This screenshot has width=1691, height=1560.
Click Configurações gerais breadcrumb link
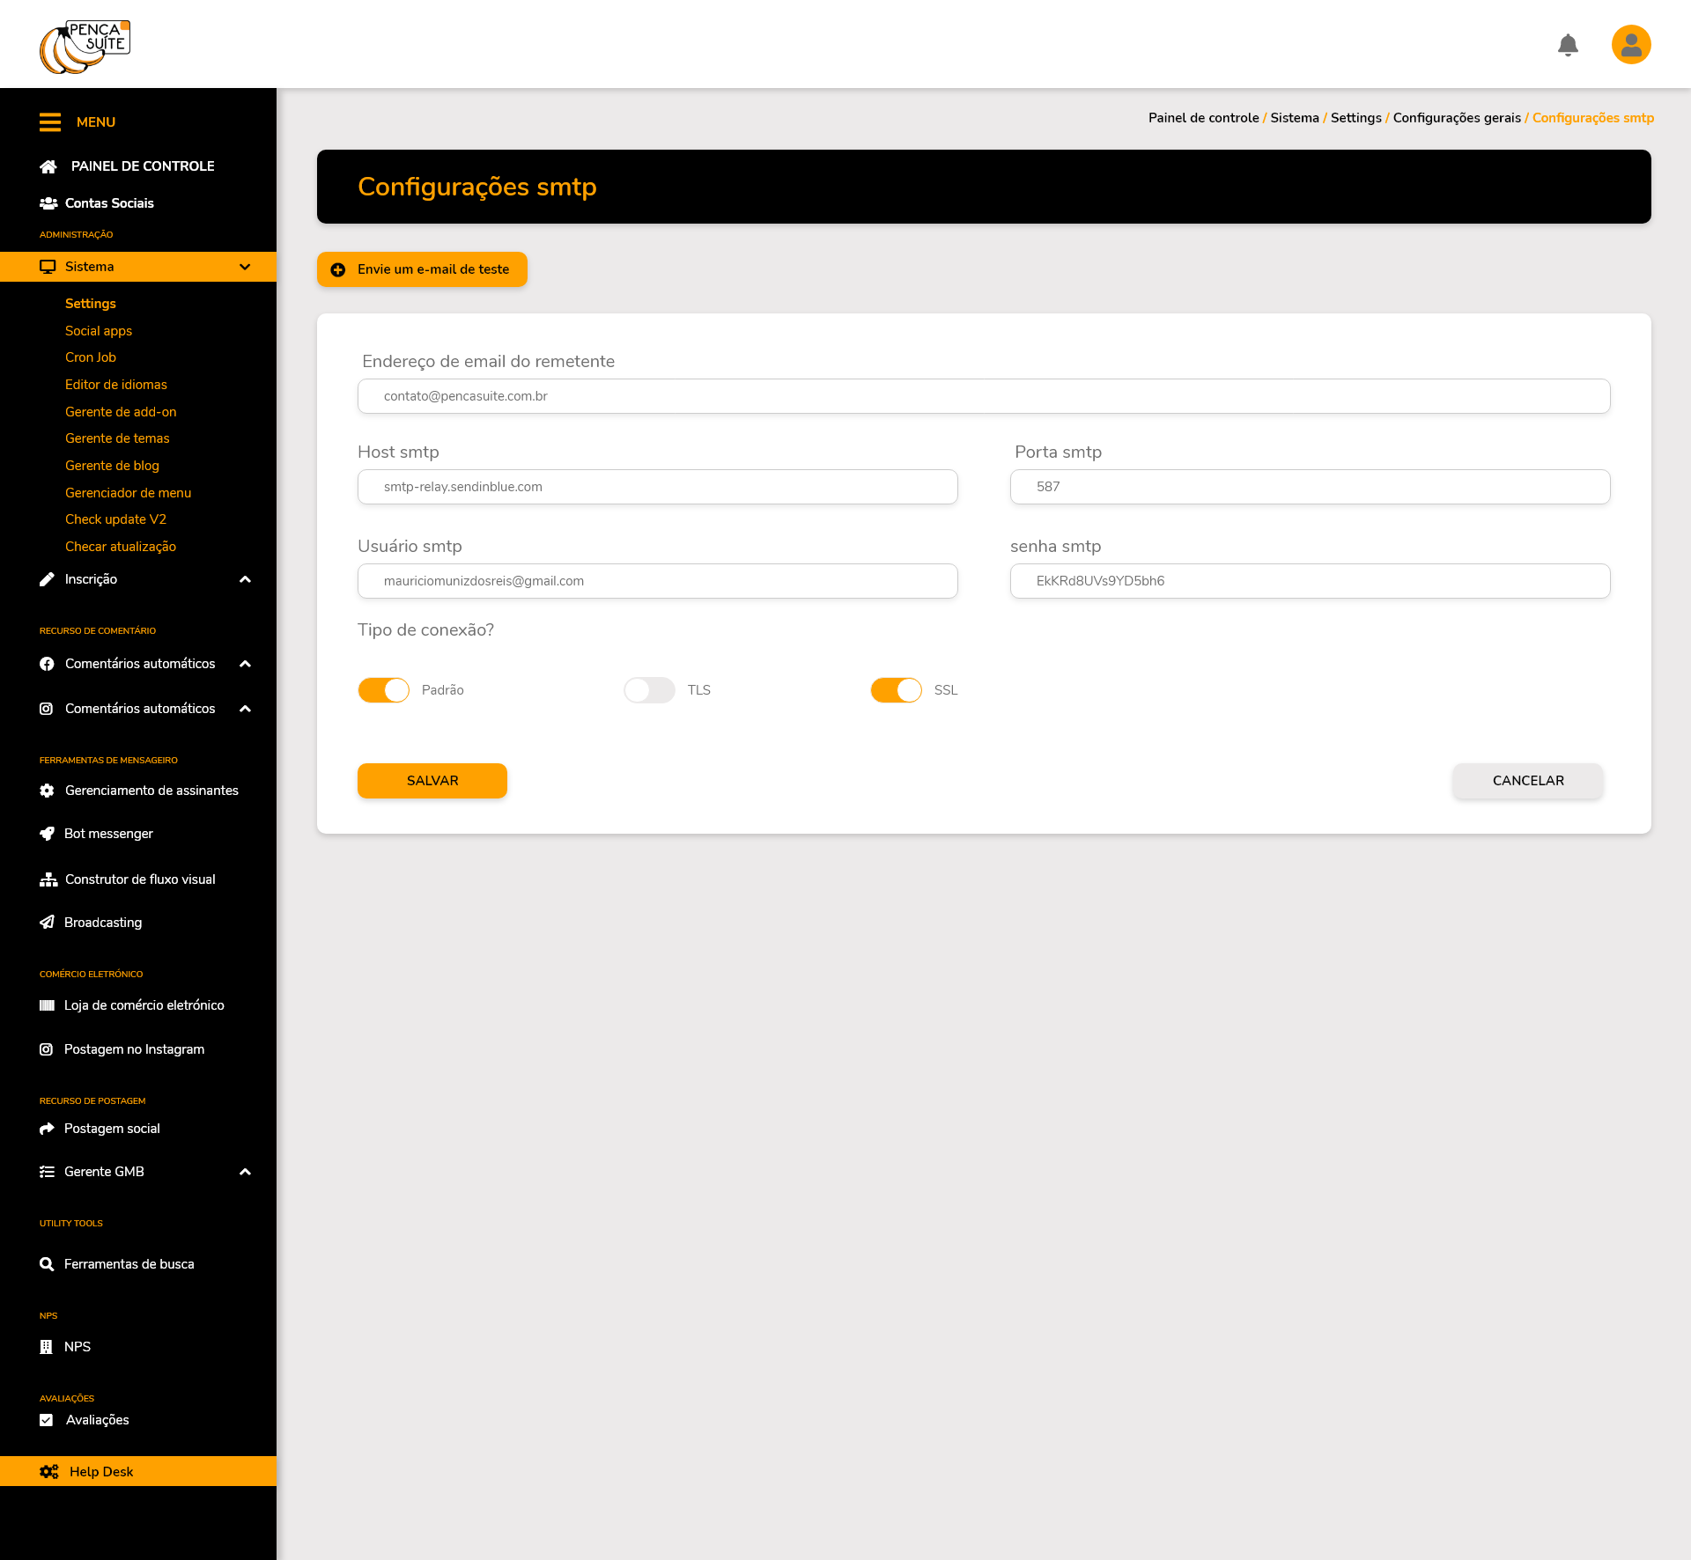click(1457, 118)
